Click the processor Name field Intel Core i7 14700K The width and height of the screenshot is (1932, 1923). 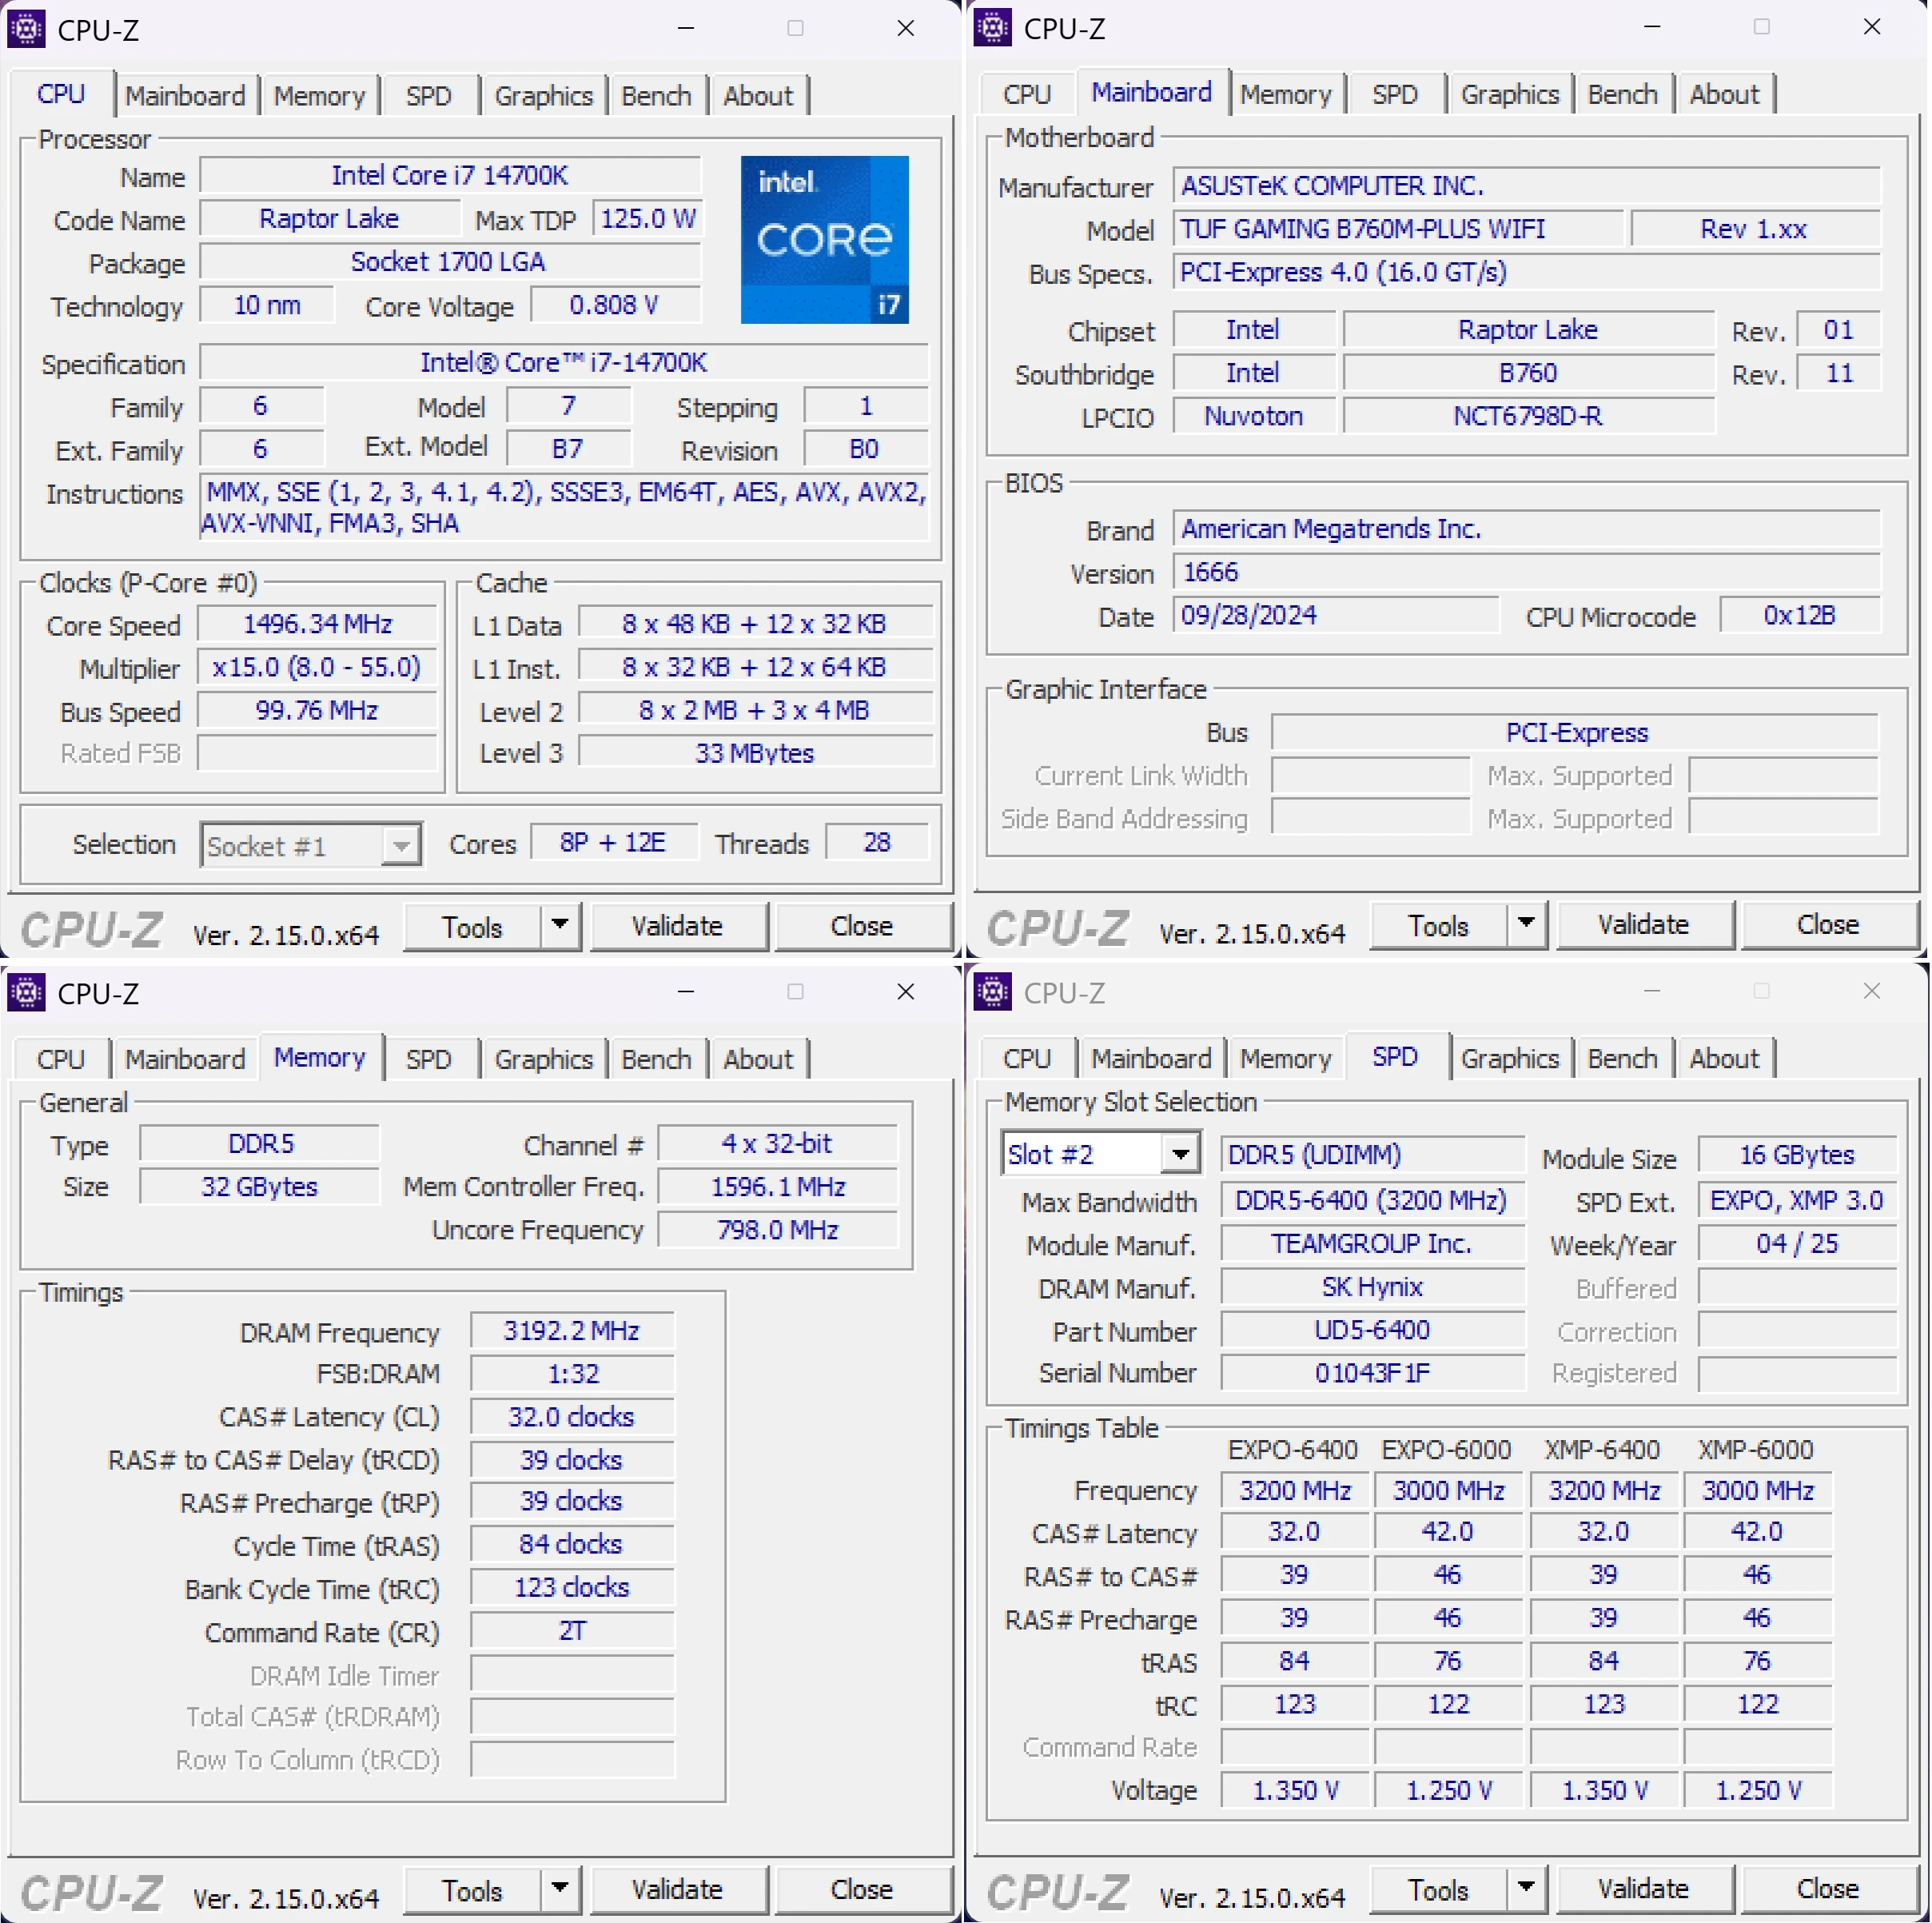450,176
